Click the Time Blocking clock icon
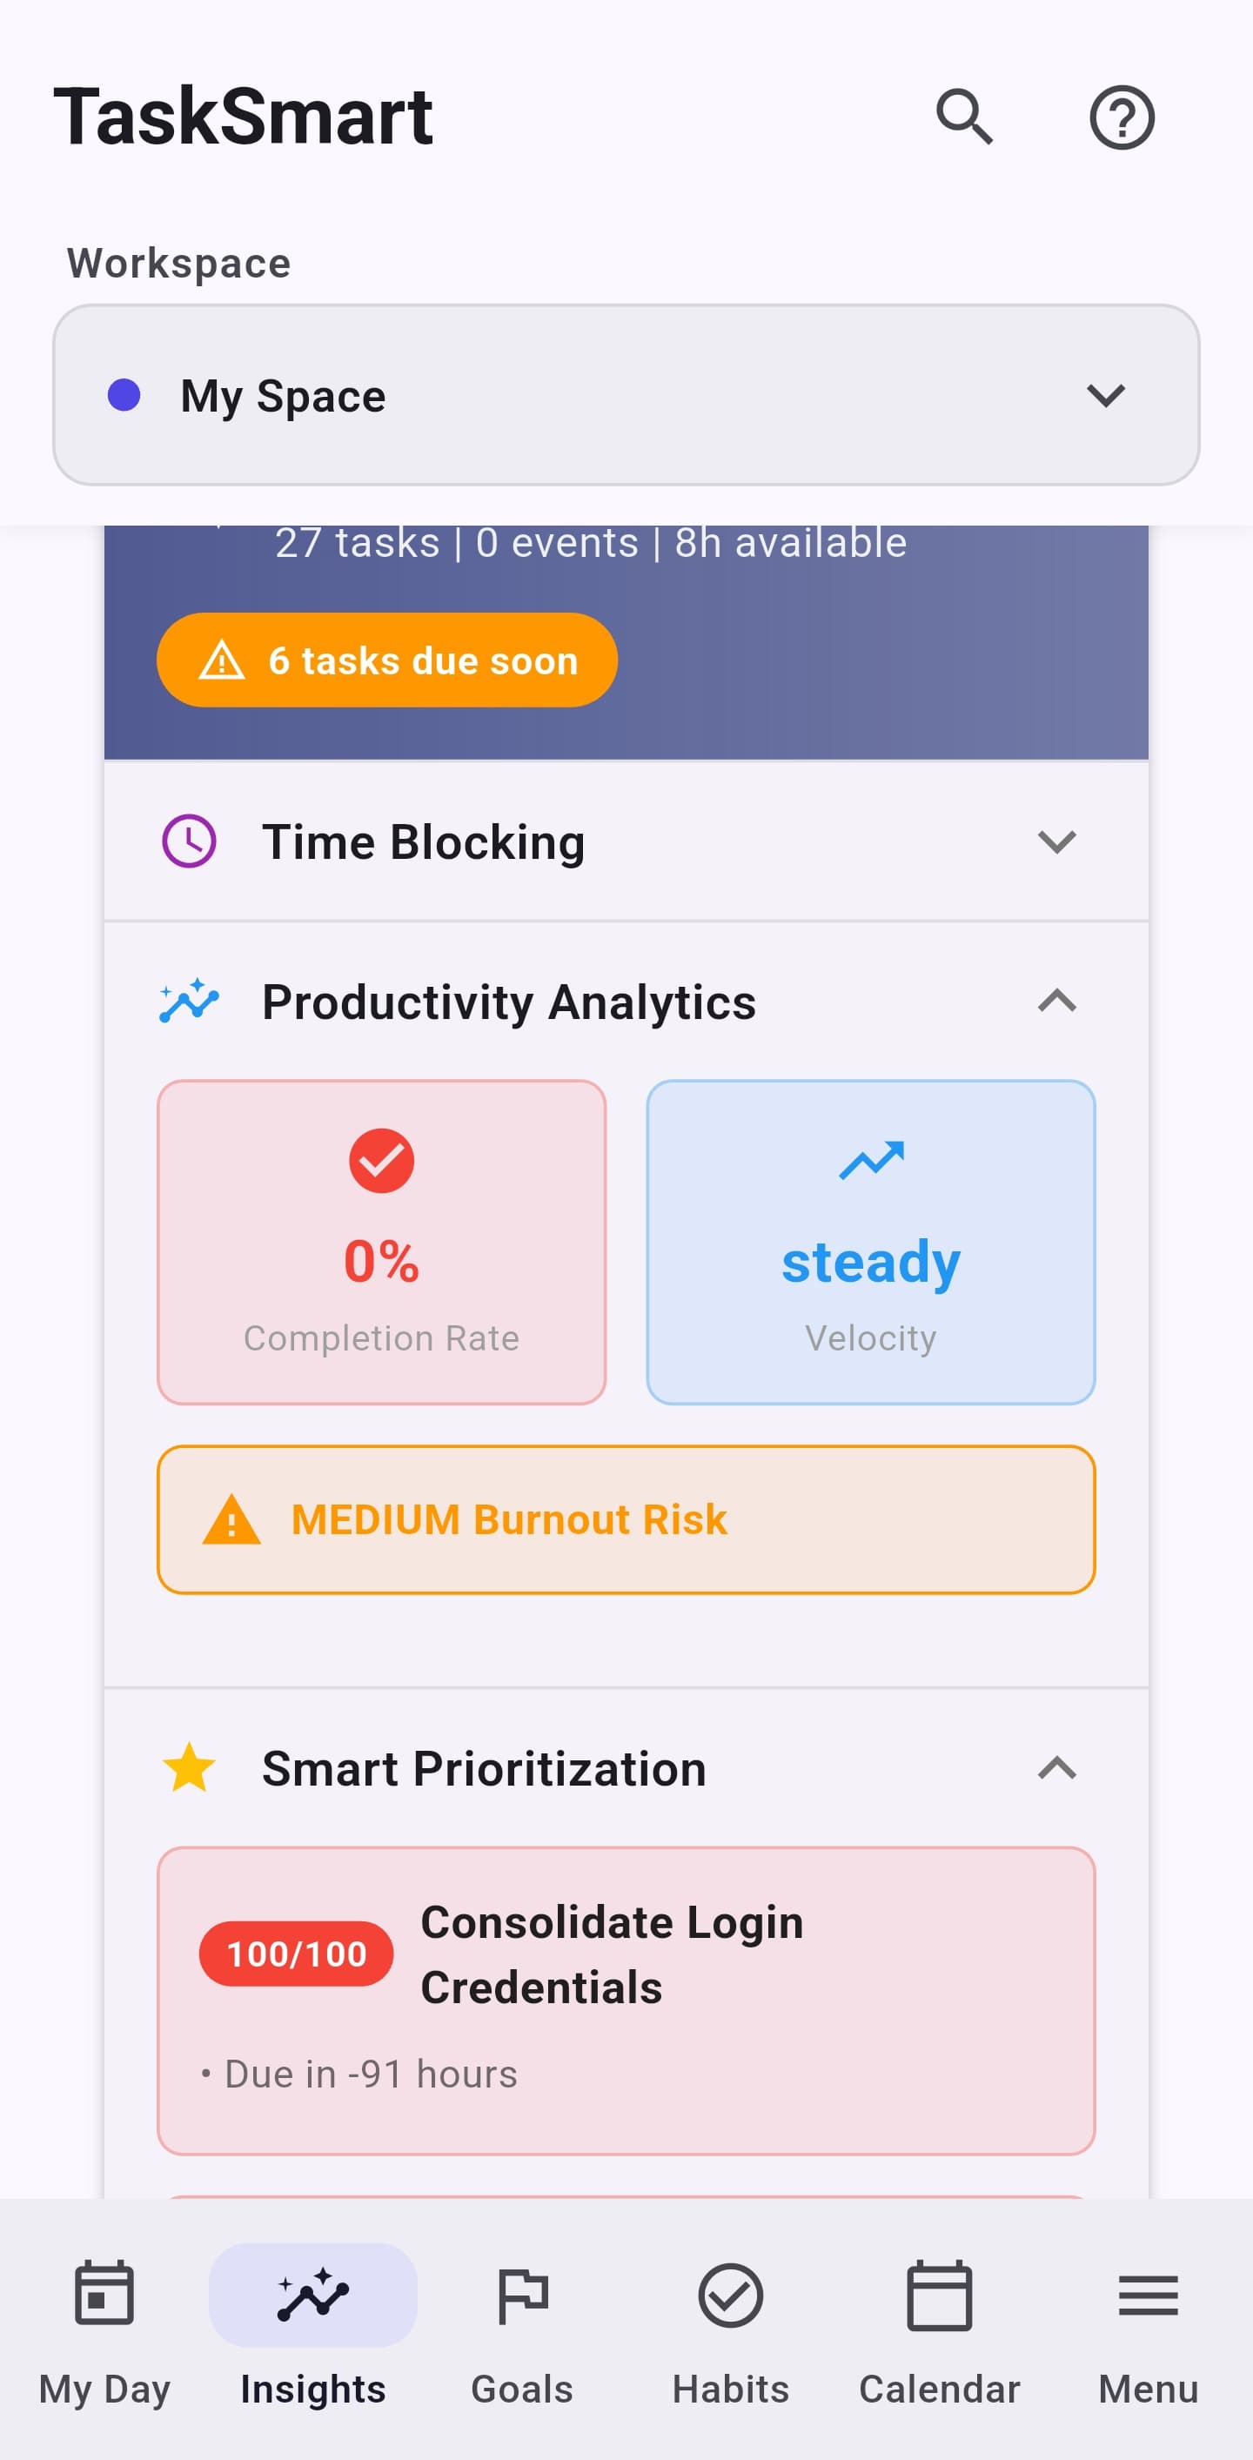The height and width of the screenshot is (2460, 1253). (187, 841)
